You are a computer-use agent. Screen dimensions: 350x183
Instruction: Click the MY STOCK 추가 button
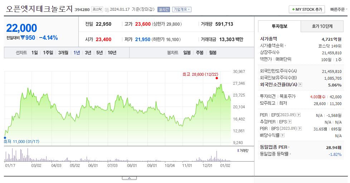click(x=307, y=9)
